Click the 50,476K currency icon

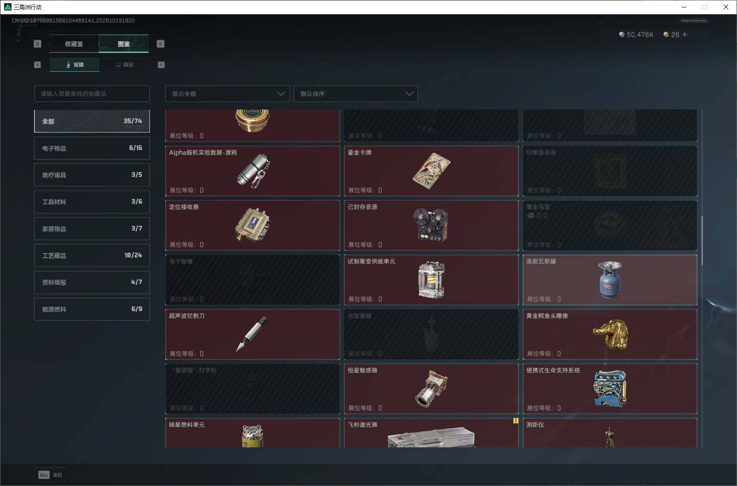pos(622,35)
